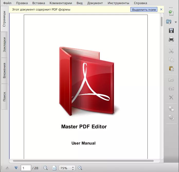The height and width of the screenshot is (172, 179).
Task: Open the Комментарии menu
Action: (61, 3)
